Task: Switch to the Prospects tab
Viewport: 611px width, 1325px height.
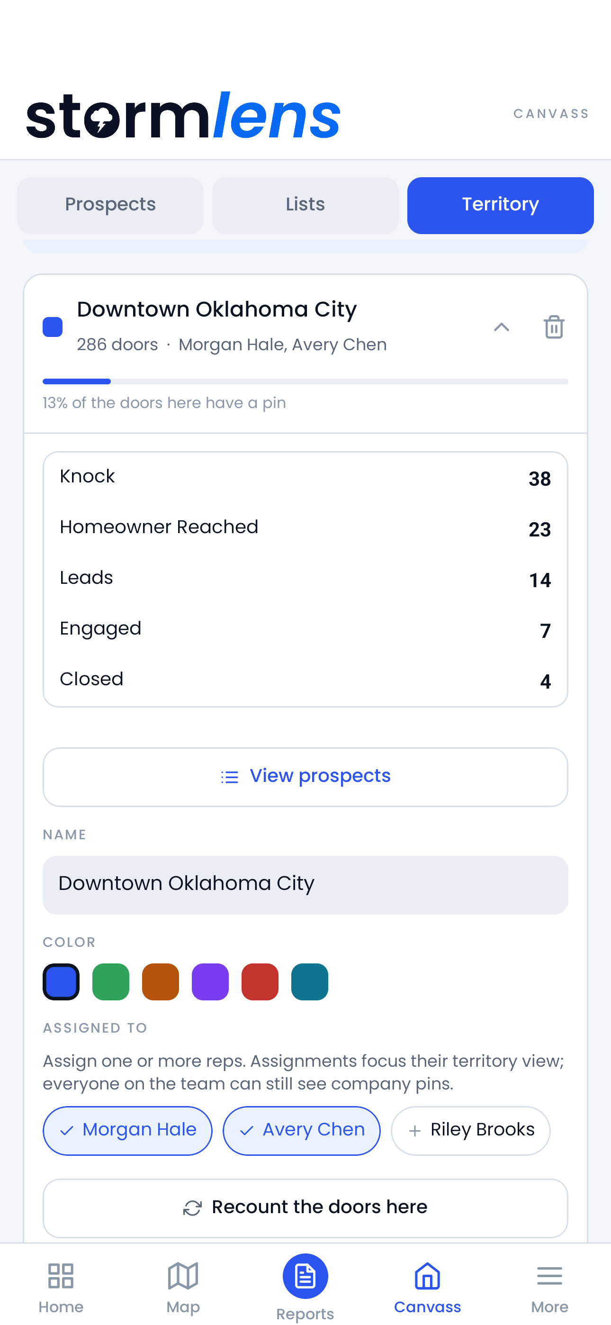Action: coord(110,205)
